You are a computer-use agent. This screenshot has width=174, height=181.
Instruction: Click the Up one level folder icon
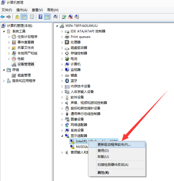pyautogui.click(x=17, y=17)
